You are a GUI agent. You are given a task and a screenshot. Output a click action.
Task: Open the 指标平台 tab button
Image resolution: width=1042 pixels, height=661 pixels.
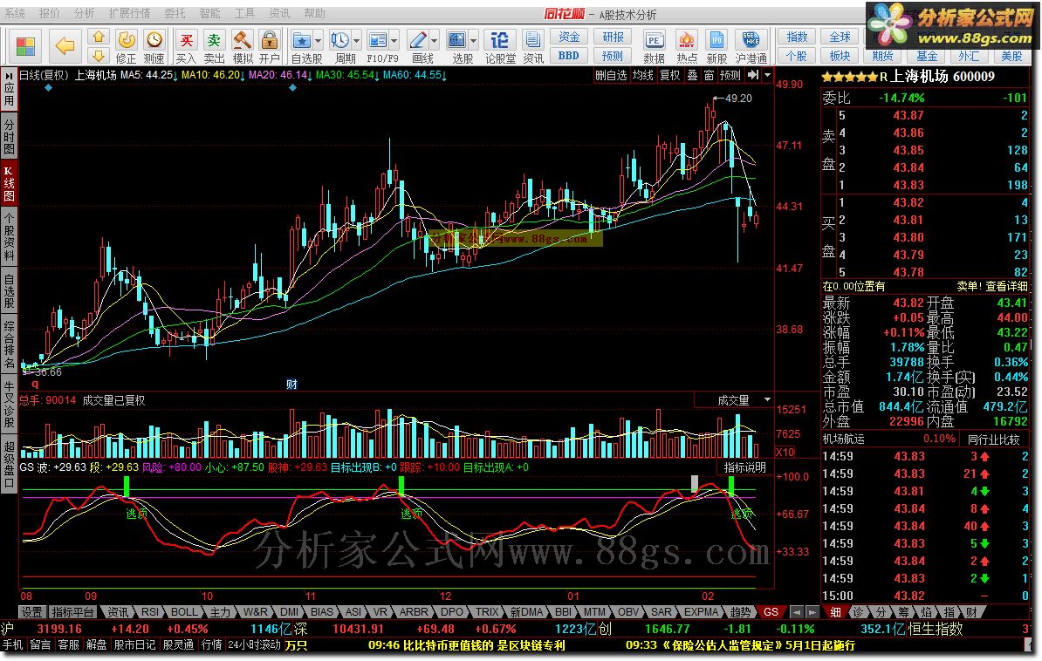pos(72,612)
